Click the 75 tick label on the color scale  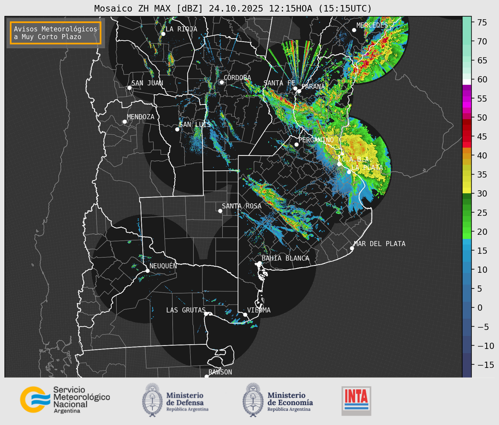pos(482,22)
